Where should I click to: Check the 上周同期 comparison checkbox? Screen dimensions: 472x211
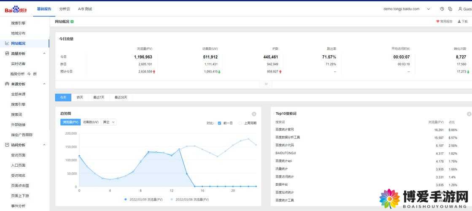(240, 123)
